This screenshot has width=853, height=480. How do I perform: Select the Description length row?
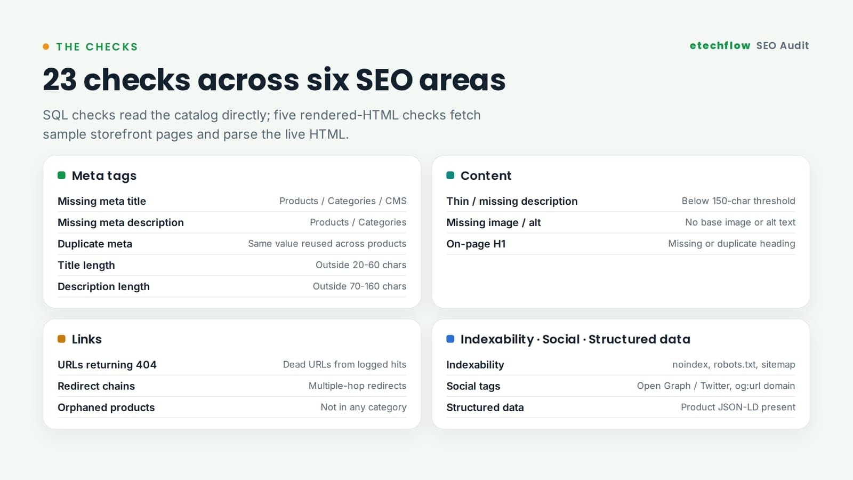pos(232,286)
